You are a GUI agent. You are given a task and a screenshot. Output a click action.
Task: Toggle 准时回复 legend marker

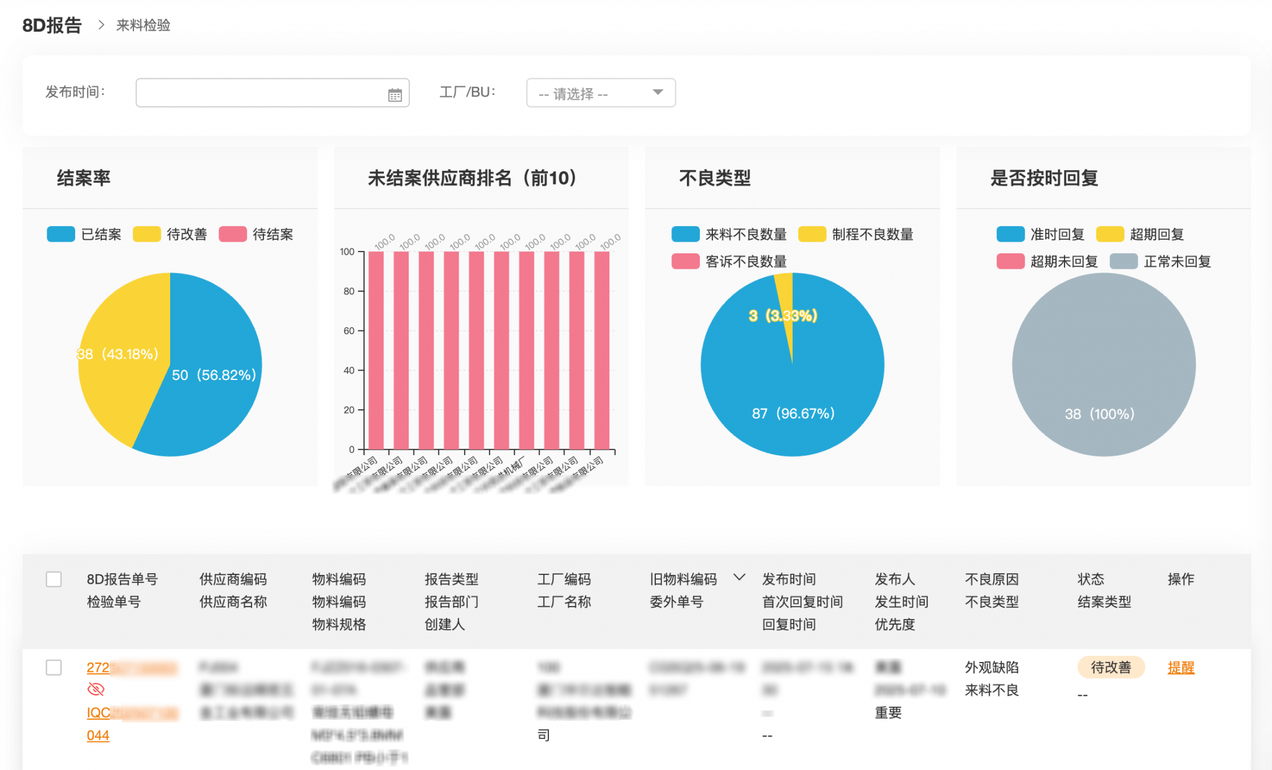point(1010,234)
